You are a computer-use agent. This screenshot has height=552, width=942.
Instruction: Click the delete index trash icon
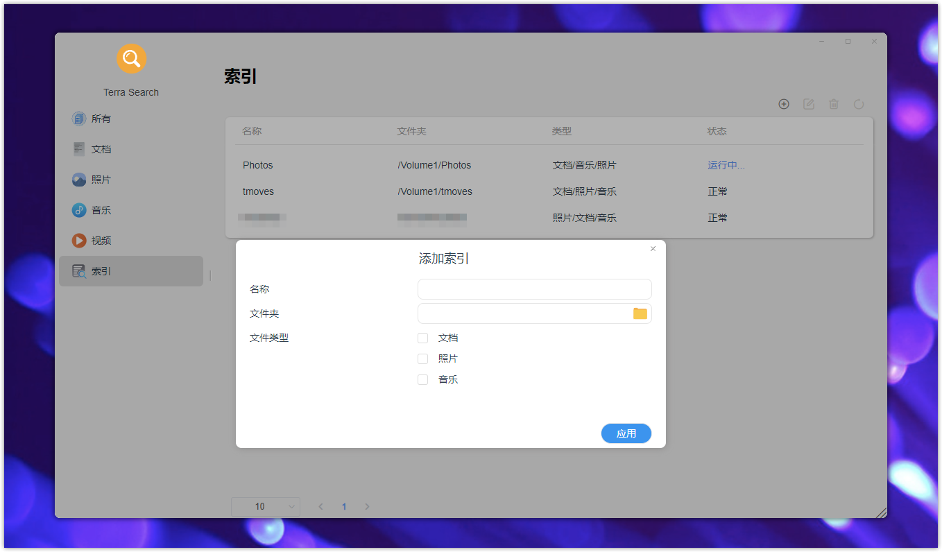pos(834,104)
